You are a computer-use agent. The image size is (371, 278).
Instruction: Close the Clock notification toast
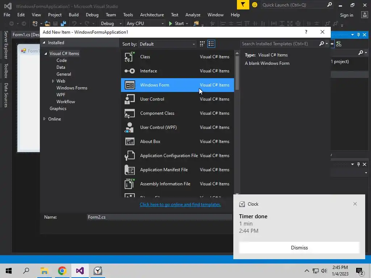(355, 204)
